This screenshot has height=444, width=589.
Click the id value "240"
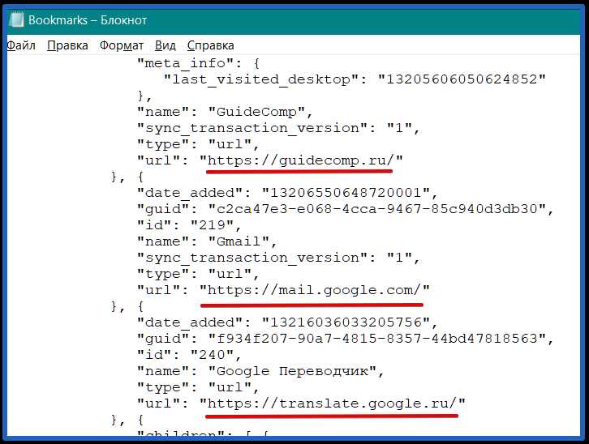pos(213,355)
